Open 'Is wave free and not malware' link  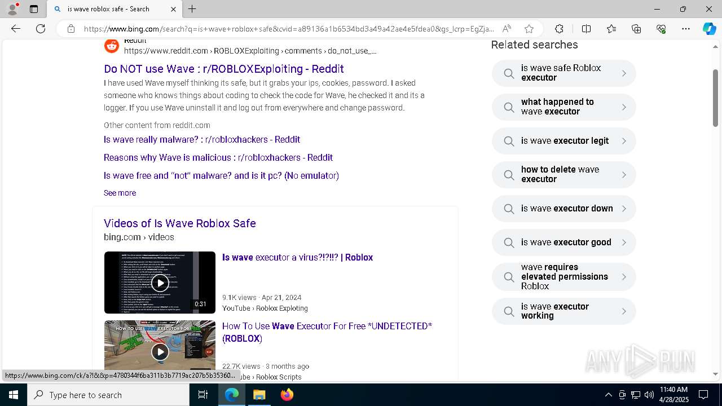pyautogui.click(x=221, y=175)
